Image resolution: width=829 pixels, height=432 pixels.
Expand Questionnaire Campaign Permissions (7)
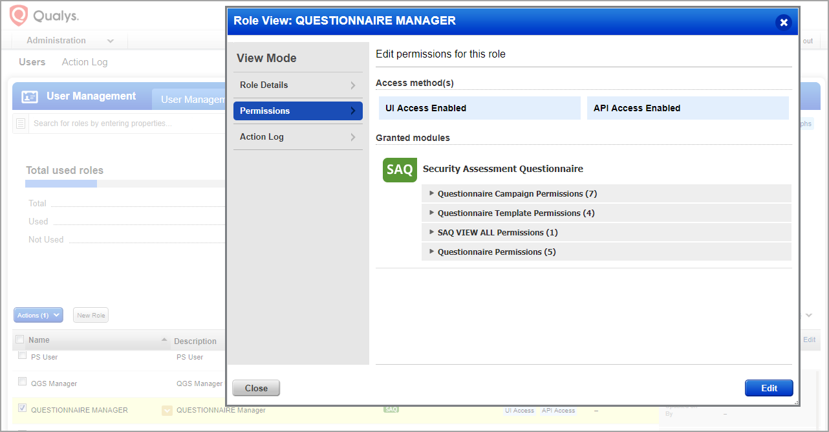tap(607, 193)
